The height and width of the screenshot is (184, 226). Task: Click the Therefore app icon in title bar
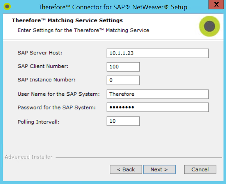click(x=7, y=7)
